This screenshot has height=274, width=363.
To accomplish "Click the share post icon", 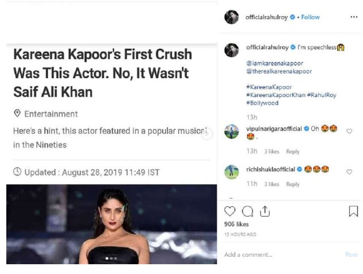I will [x=264, y=211].
